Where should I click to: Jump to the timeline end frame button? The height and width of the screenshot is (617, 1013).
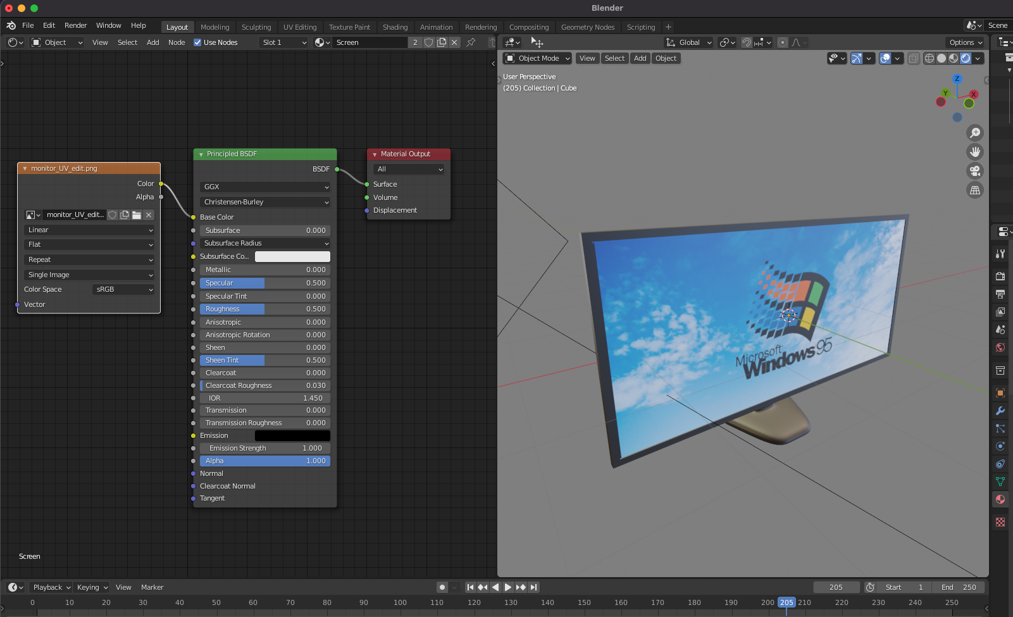pos(533,587)
